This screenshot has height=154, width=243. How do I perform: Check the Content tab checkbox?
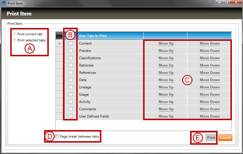pos(70,43)
